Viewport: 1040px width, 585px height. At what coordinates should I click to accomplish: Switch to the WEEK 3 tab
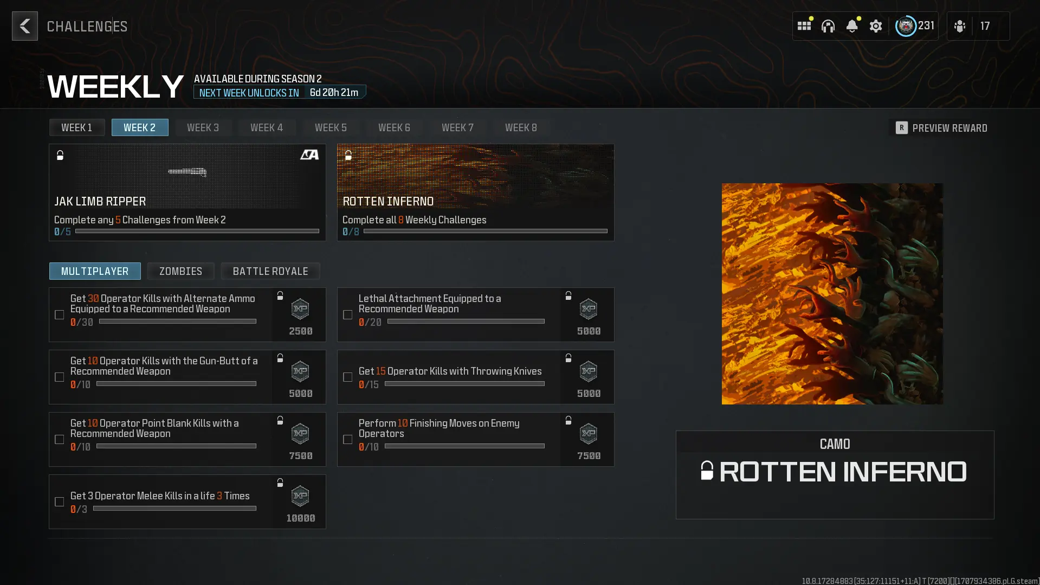coord(204,127)
